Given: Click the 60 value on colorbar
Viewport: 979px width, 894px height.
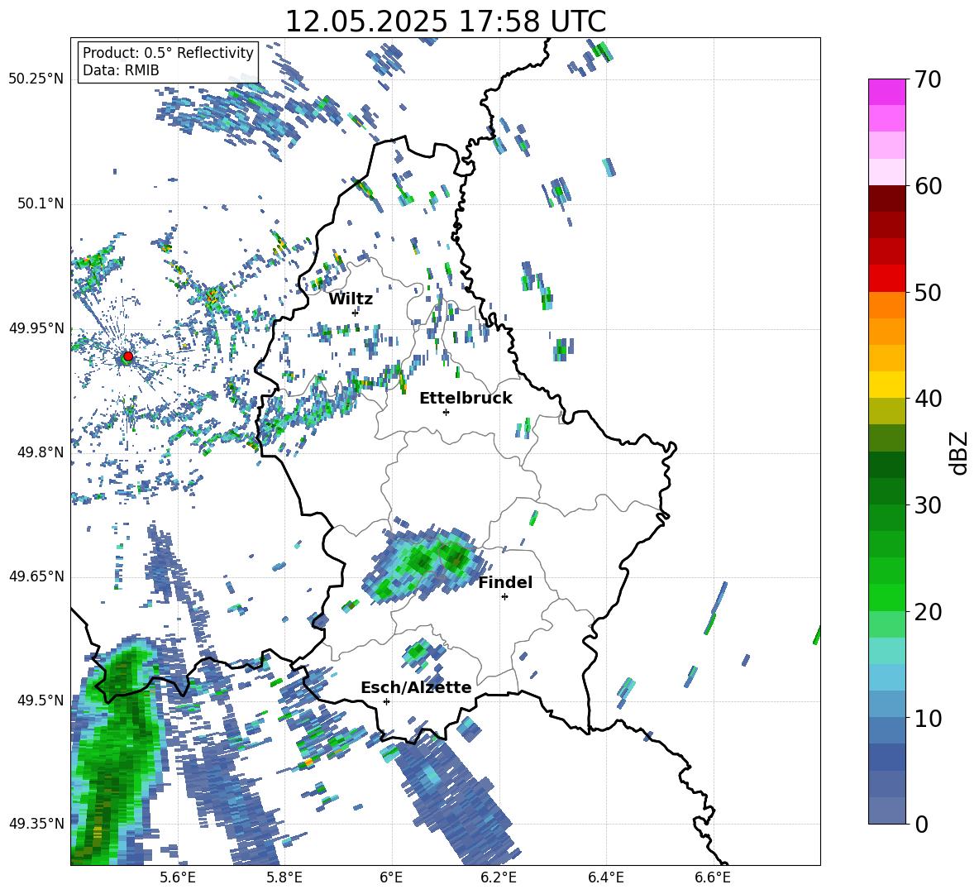Looking at the screenshot, I should click(928, 186).
